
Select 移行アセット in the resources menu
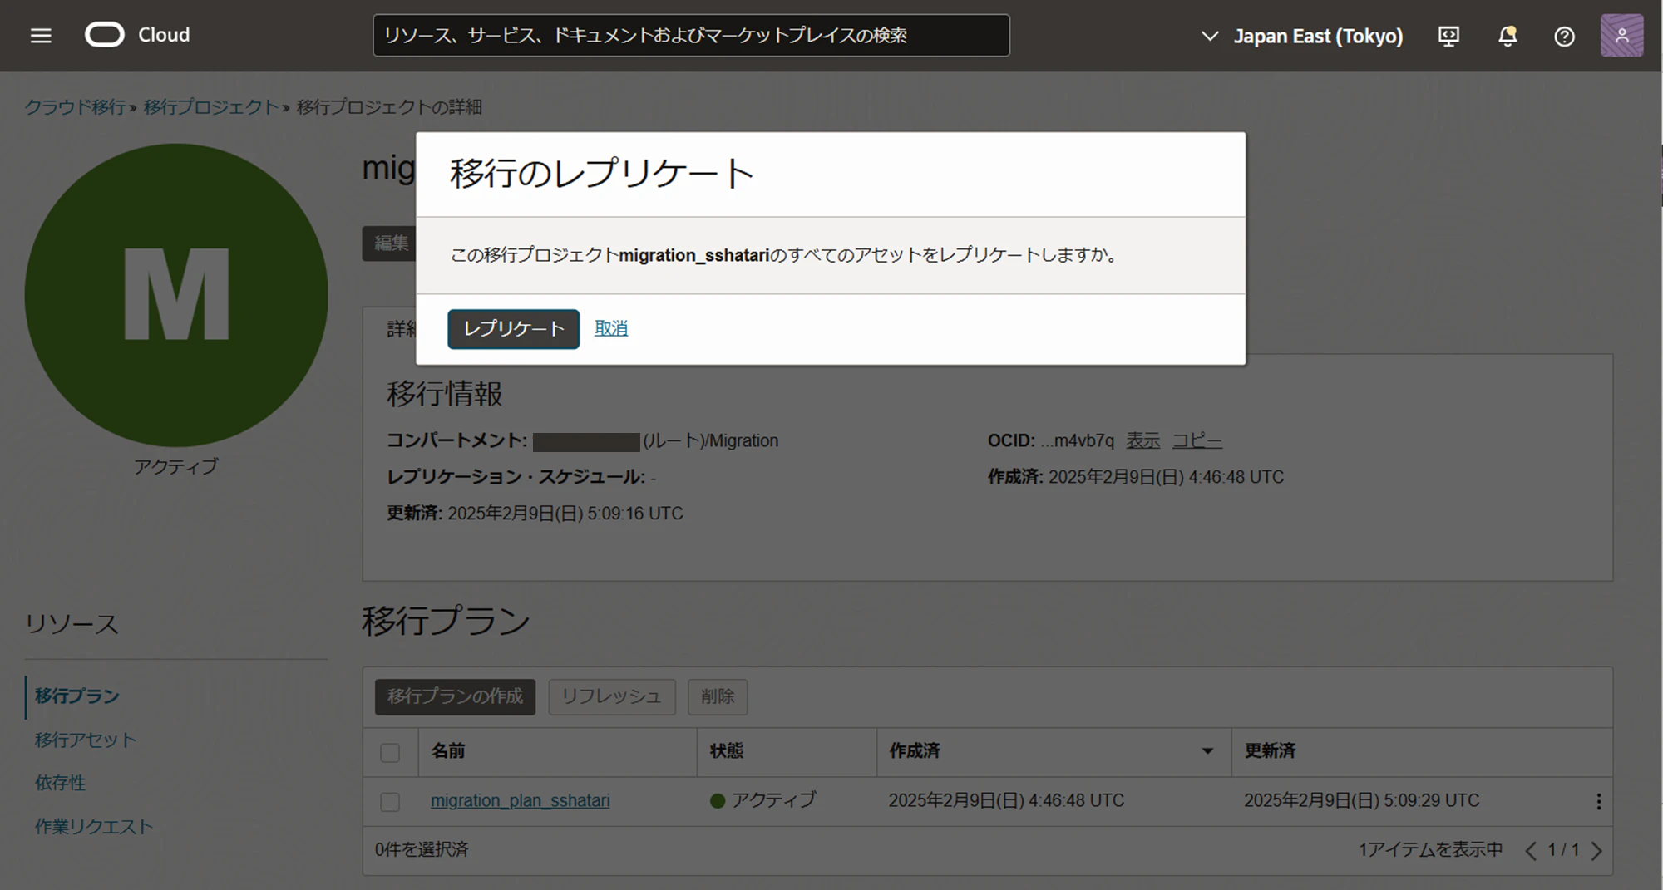[85, 740]
